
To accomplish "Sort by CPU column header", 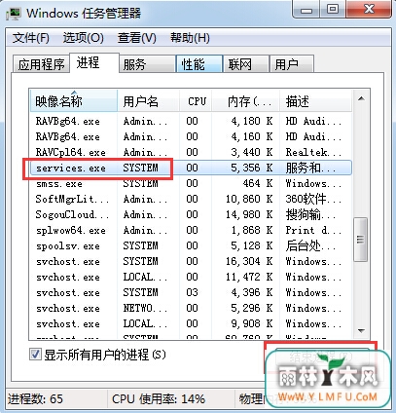I will coord(197,101).
